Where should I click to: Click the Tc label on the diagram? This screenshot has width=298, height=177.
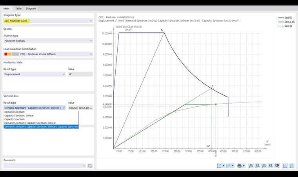[x=162, y=30]
